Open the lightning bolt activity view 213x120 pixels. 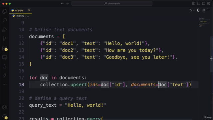(x=4, y=76)
